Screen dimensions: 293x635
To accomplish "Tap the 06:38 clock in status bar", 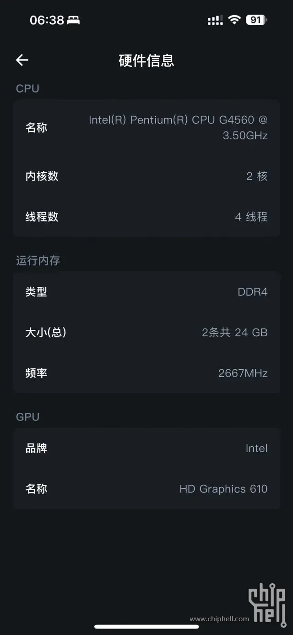I will pos(47,20).
